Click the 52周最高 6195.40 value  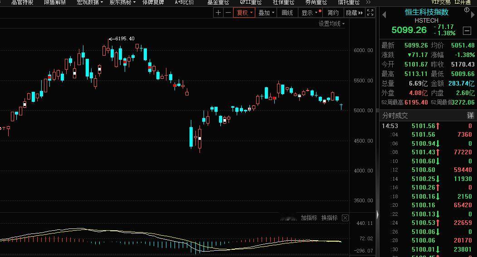pyautogui.click(x=416, y=102)
